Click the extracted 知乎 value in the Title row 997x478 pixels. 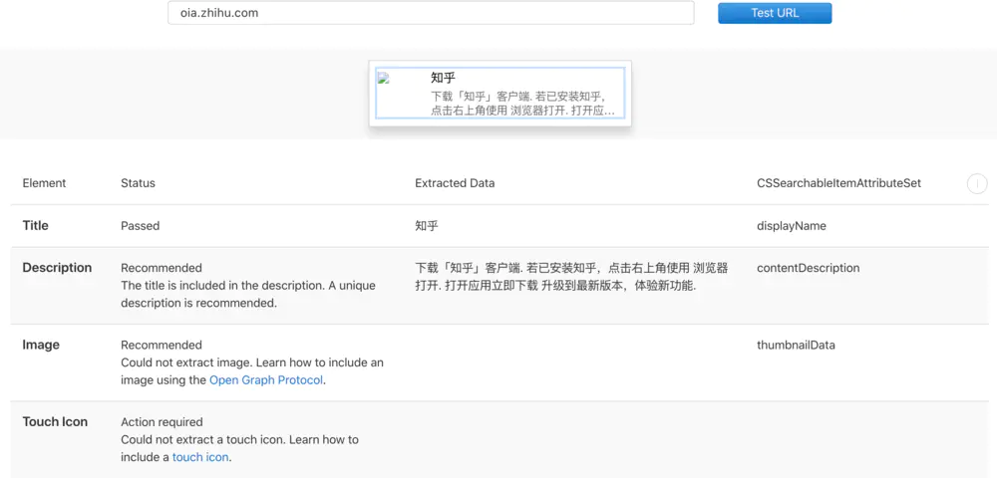pyautogui.click(x=427, y=225)
